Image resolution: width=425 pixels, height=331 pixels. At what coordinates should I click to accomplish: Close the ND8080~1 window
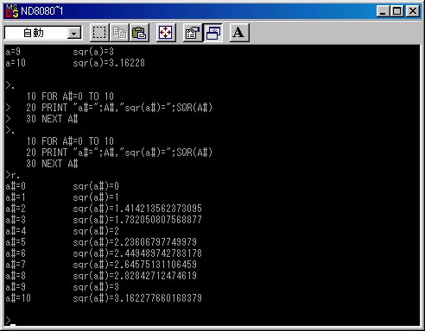[413, 11]
